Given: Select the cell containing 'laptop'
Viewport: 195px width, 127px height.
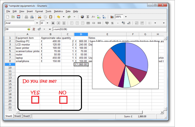Looking at the screenshot, I should tap(27, 58).
